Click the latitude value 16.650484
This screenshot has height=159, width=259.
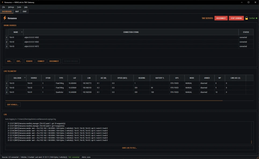click(x=72, y=83)
